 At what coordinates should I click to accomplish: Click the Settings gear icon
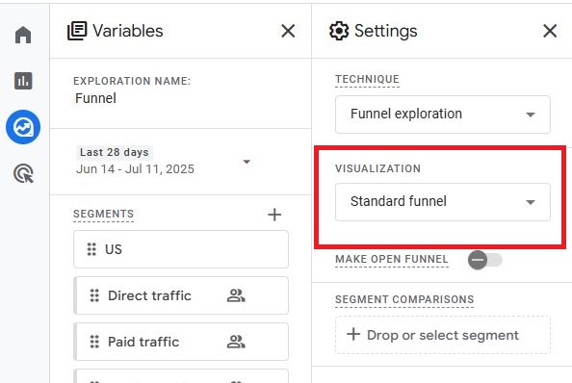click(x=339, y=31)
